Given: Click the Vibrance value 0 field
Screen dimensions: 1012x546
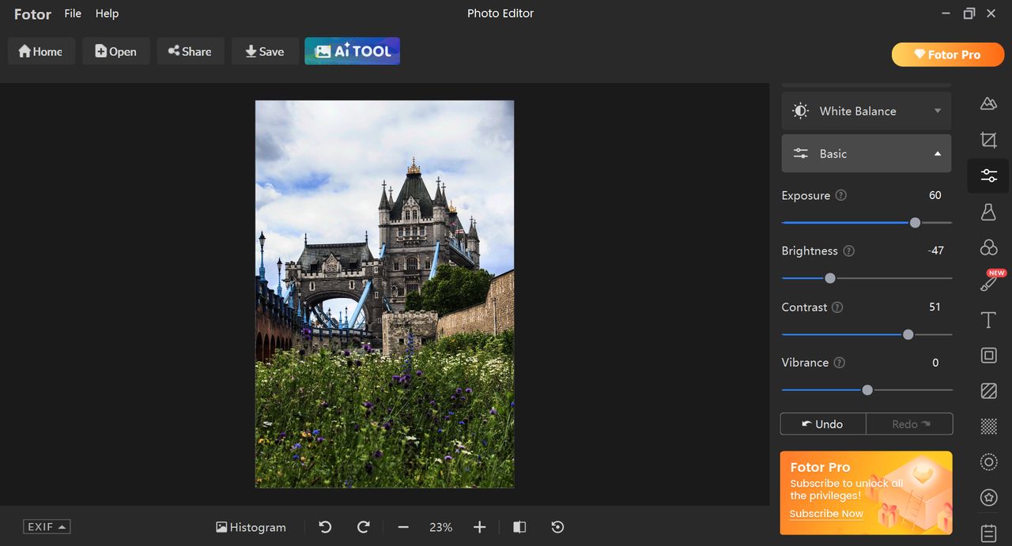Looking at the screenshot, I should tap(935, 363).
